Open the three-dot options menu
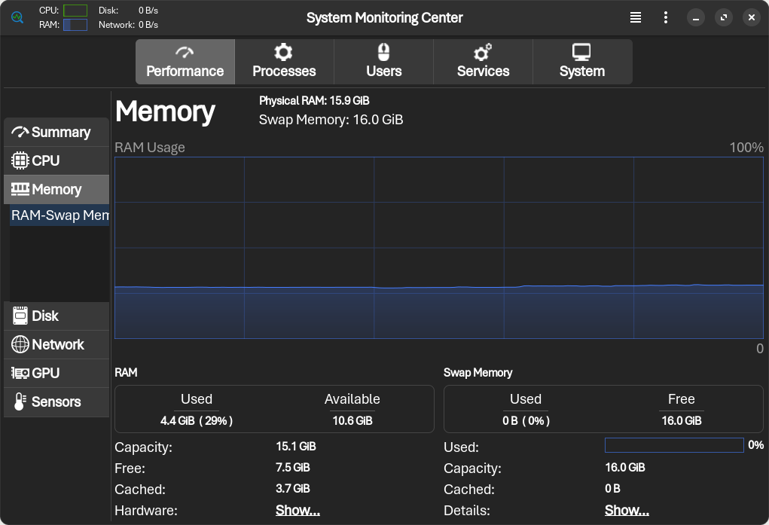The image size is (769, 525). coord(665,17)
